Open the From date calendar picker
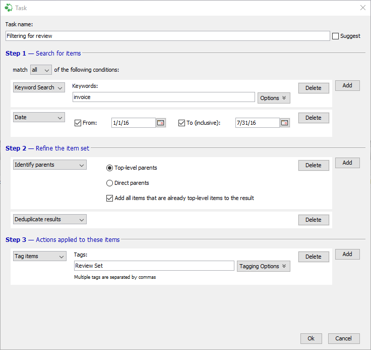This screenshot has height=350, width=371. pyautogui.click(x=161, y=123)
